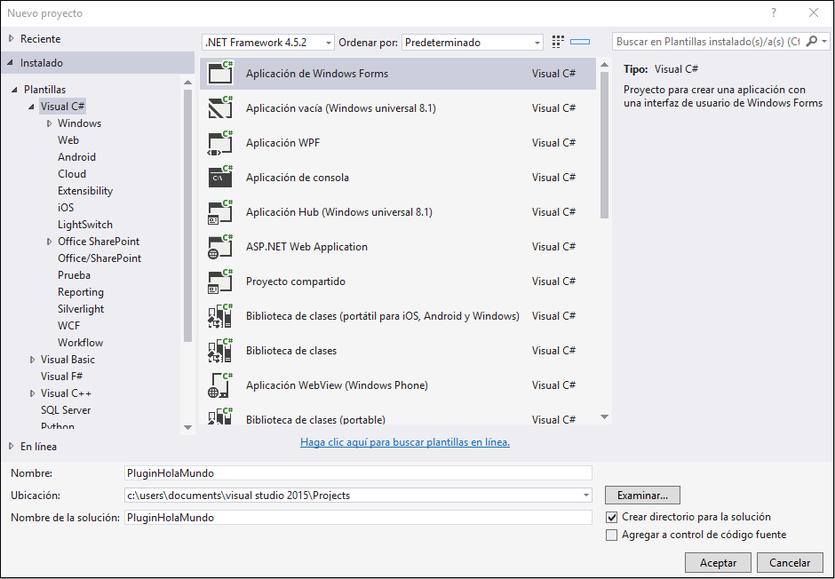Click the search magnifier icon
Image resolution: width=835 pixels, height=579 pixels.
pos(812,42)
